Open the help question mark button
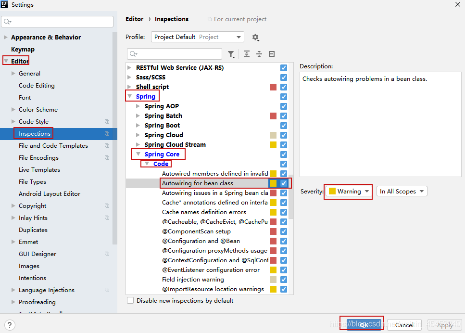Image resolution: width=465 pixels, height=333 pixels. coord(10,325)
